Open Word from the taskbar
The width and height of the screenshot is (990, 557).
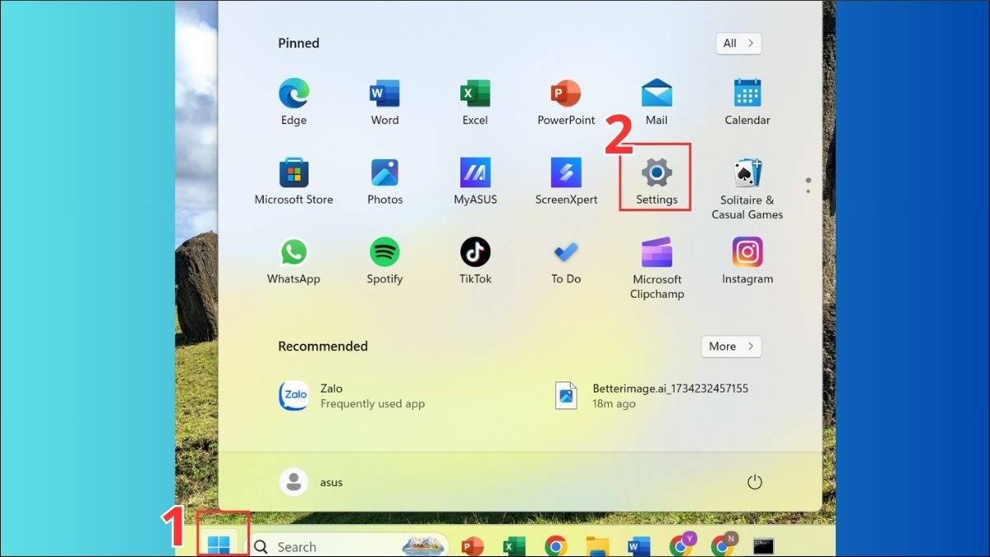coord(639,545)
